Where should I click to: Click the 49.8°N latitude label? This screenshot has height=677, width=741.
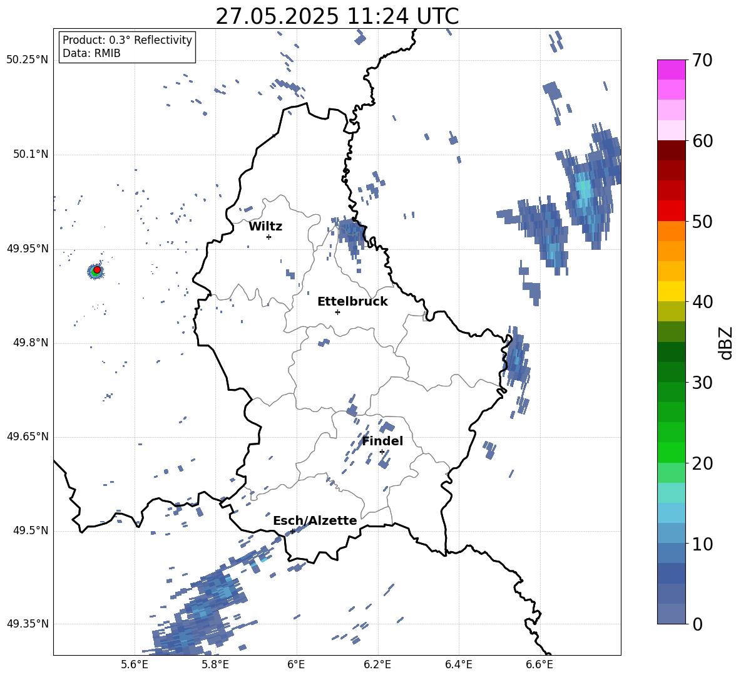(30, 343)
